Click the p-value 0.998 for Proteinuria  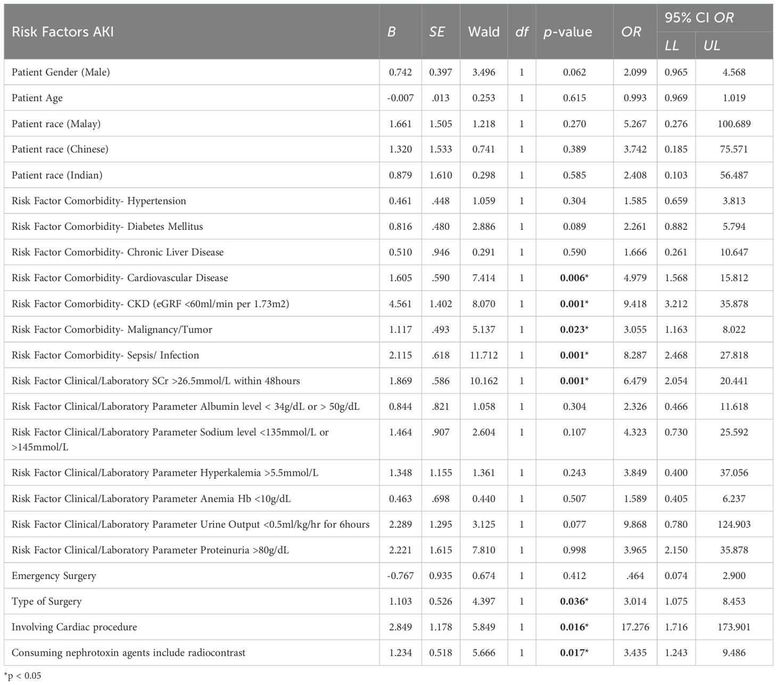[x=574, y=550]
